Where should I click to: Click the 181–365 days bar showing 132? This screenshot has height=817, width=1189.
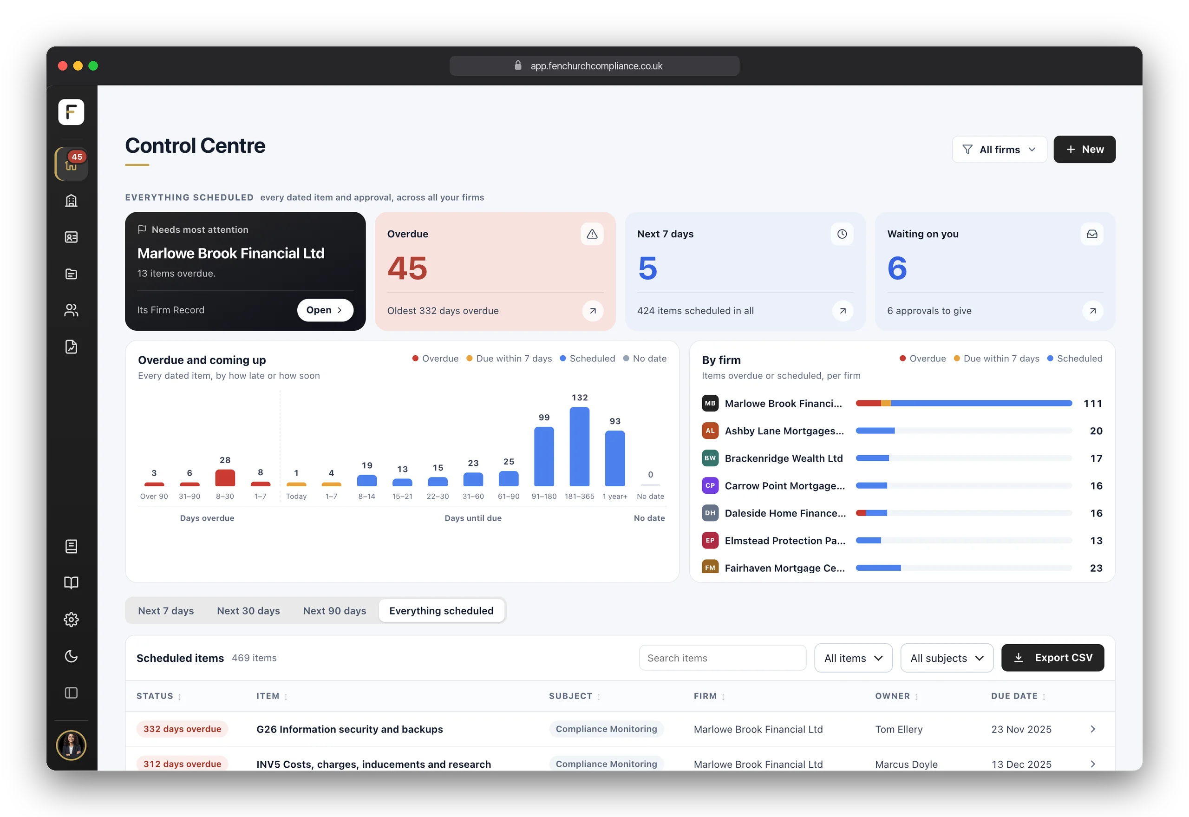[579, 446]
